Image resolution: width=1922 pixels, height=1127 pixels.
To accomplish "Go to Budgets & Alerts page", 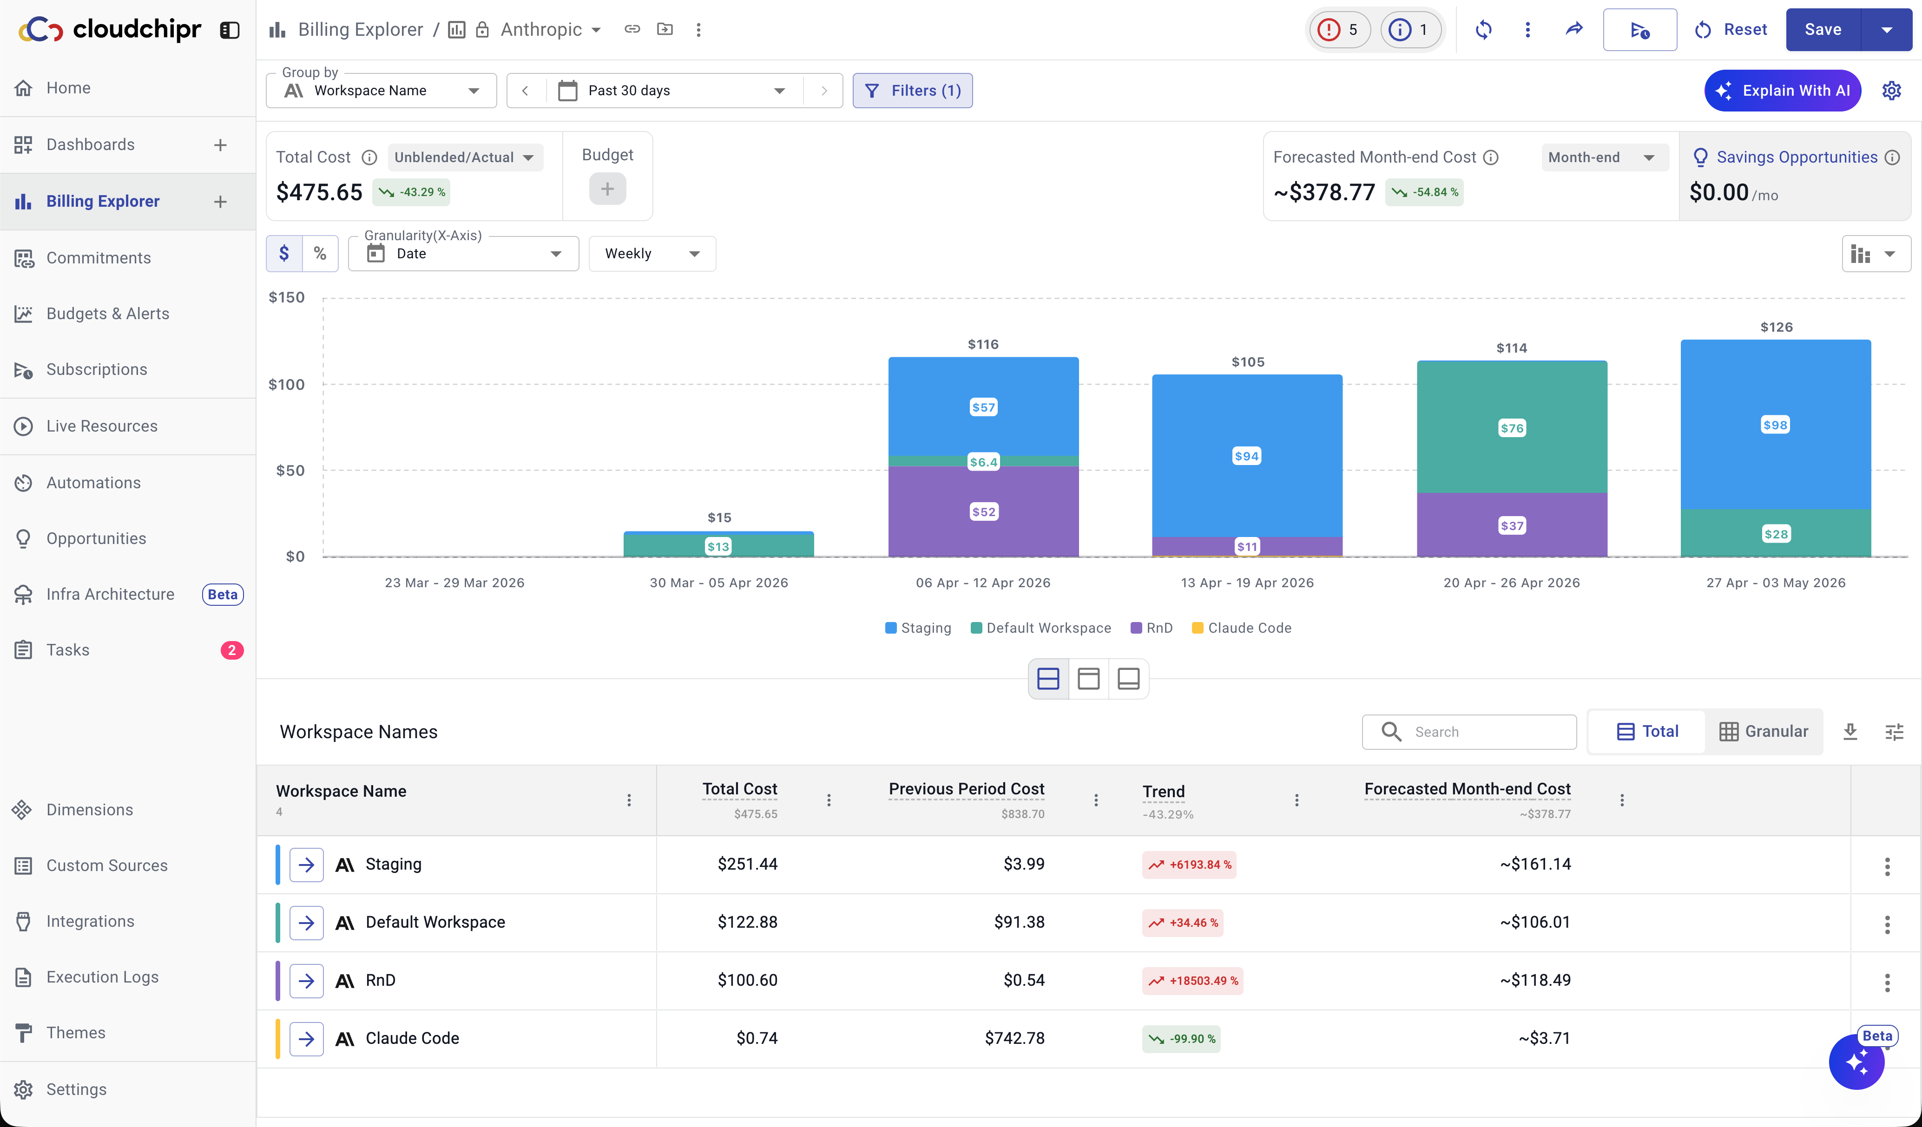I will [107, 314].
